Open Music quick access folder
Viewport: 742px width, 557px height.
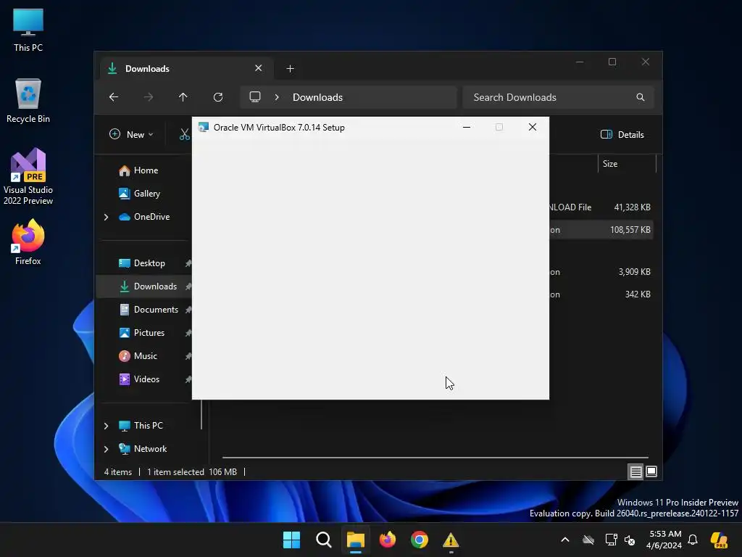coord(138,356)
